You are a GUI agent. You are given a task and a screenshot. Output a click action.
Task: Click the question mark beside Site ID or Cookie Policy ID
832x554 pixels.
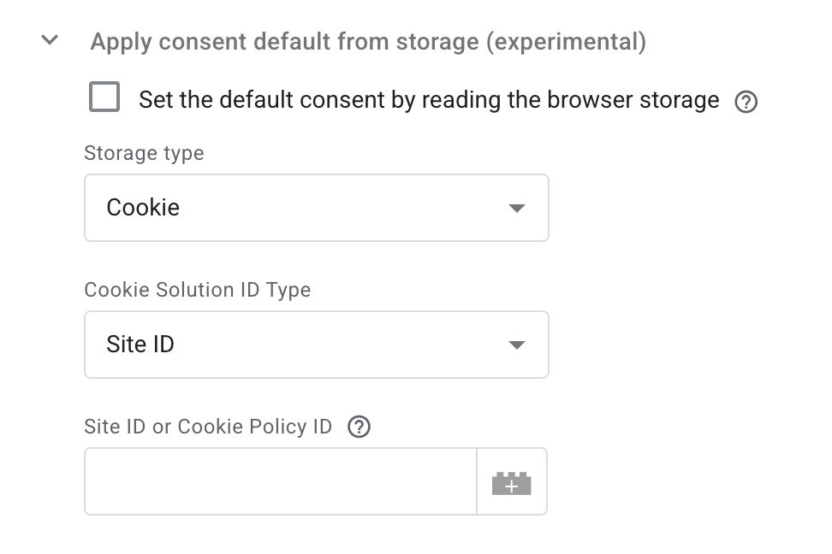pyautogui.click(x=359, y=427)
